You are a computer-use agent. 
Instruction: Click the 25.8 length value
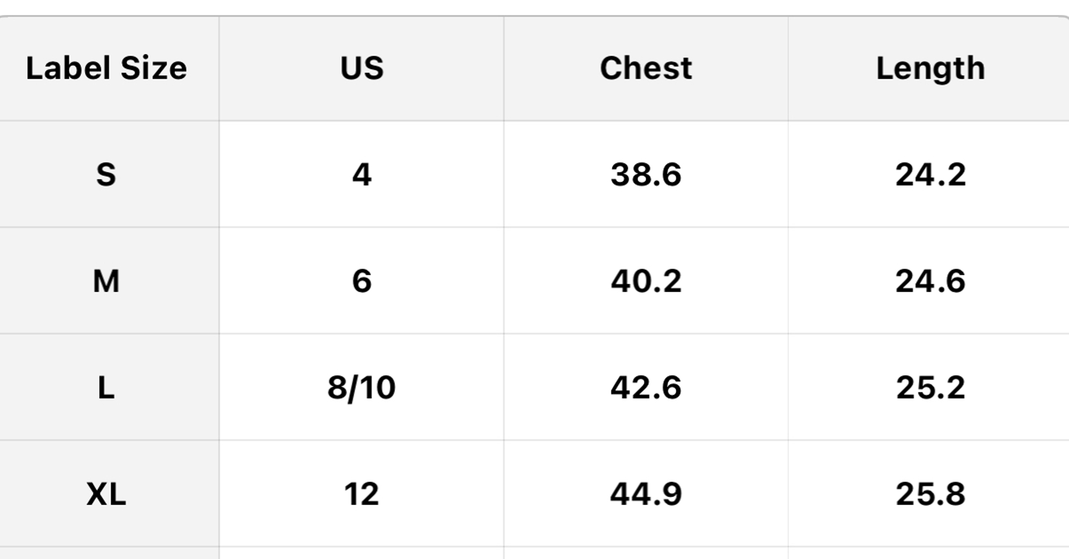(930, 493)
